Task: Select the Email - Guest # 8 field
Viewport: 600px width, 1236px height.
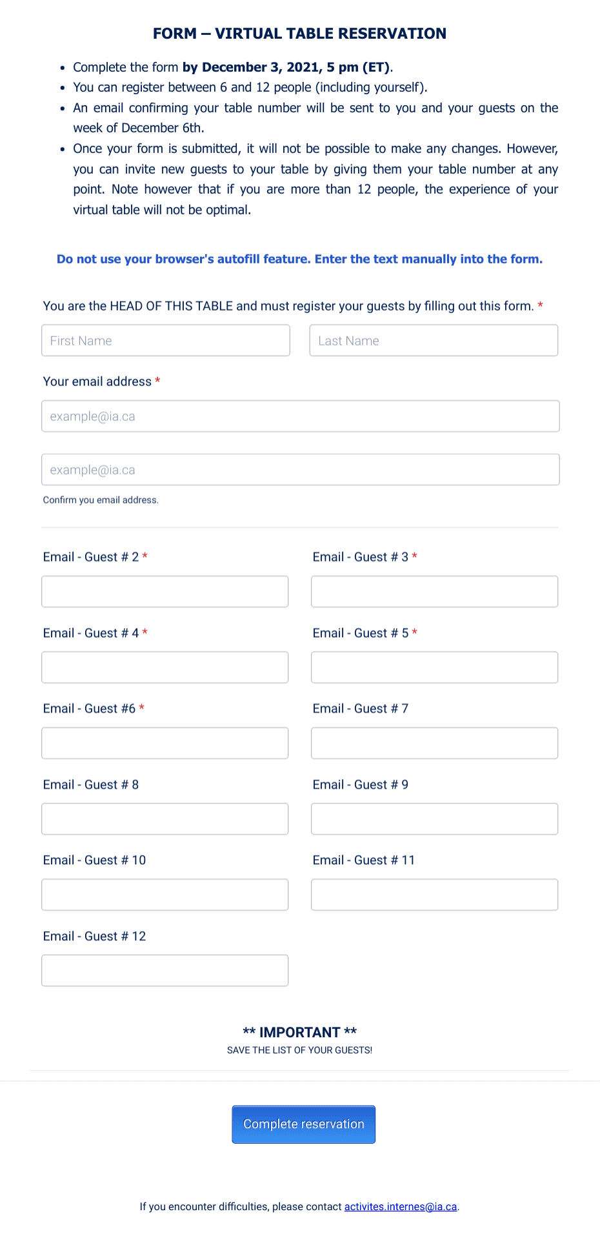Action: coord(165,818)
